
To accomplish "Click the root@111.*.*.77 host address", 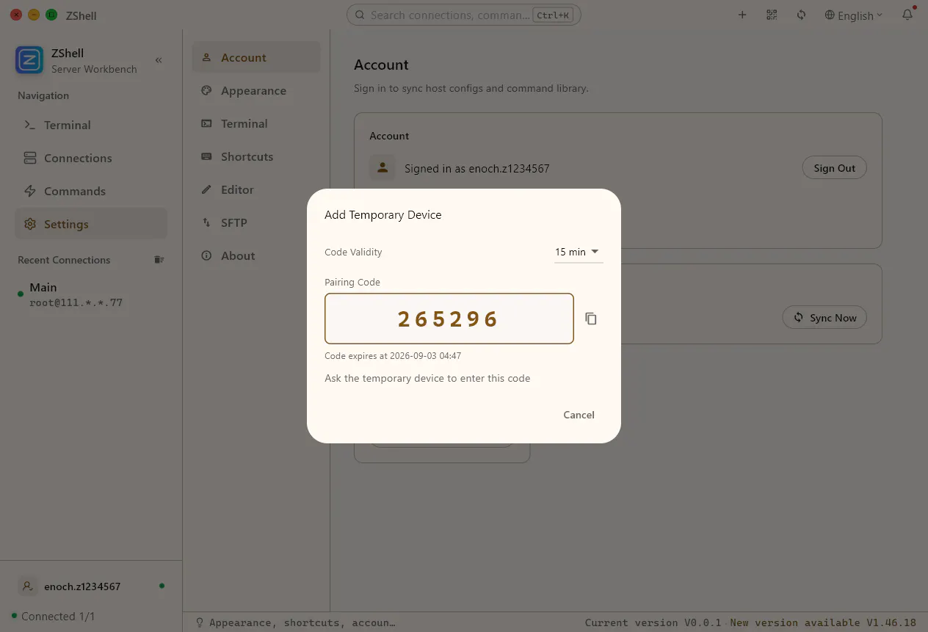I will click(76, 302).
